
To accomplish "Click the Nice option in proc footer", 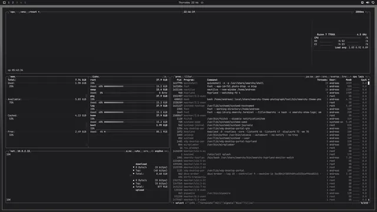I will point(238,203).
